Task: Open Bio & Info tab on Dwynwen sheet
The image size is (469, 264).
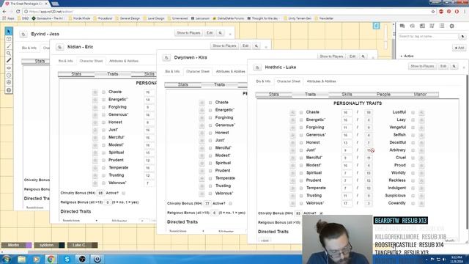Action: [x=172, y=72]
